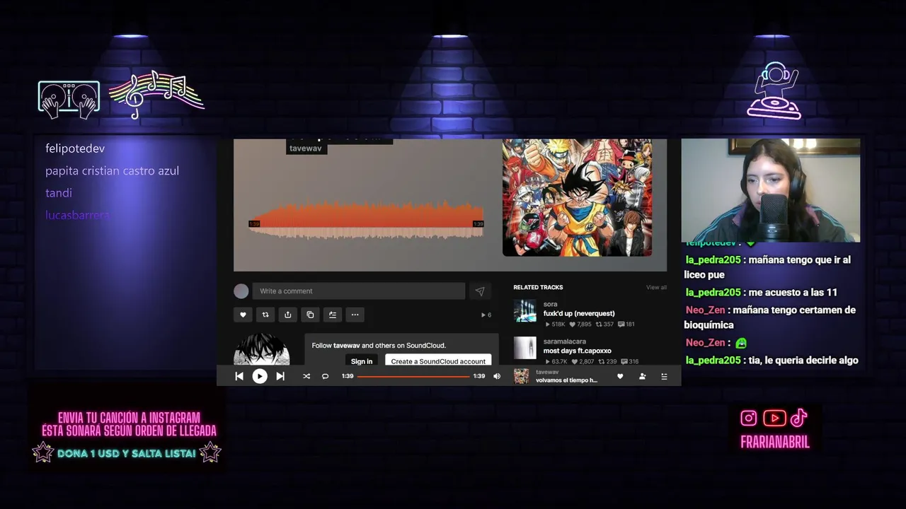Click tandi in the queue list

coord(59,193)
